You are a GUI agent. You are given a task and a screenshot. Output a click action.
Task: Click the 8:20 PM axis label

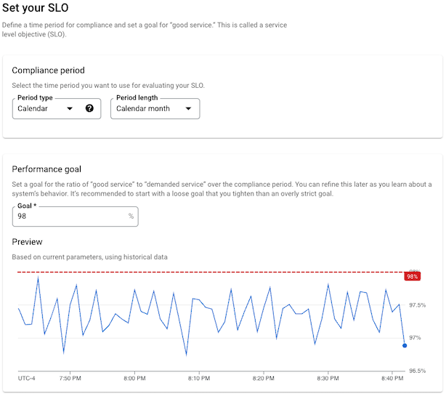point(264,379)
